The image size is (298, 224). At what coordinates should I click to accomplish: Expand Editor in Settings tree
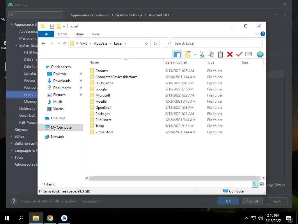coord(11,136)
